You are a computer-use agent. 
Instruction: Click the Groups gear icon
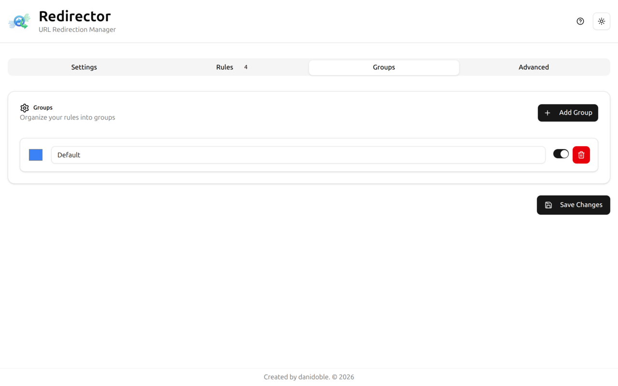24,108
